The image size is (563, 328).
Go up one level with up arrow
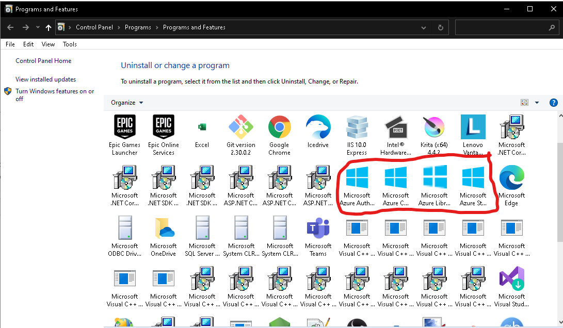(x=49, y=27)
